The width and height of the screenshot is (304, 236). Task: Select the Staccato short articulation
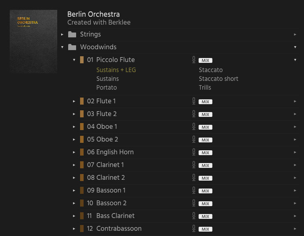point(218,79)
